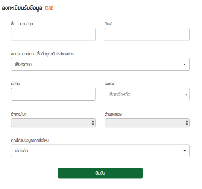
Task: Select the อำเภอ/เขต district select box
Action: coord(51,123)
